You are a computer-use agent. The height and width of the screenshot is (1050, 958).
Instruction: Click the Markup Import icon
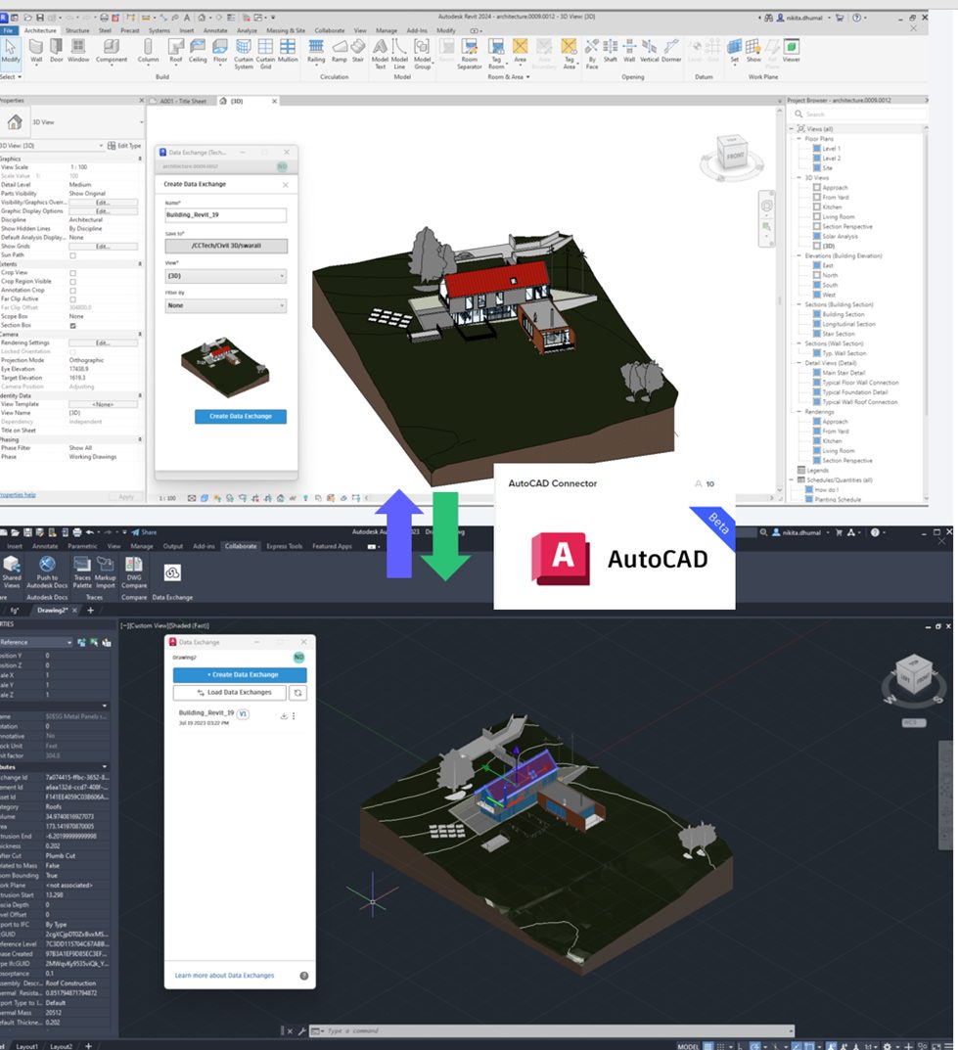106,566
